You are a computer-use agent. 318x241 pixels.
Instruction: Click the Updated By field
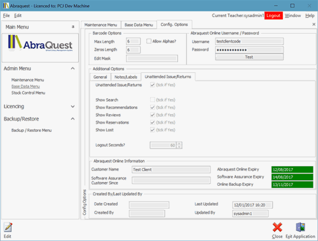[251, 214]
